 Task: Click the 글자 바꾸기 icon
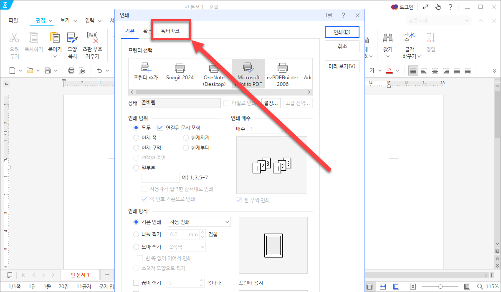pyautogui.click(x=409, y=38)
